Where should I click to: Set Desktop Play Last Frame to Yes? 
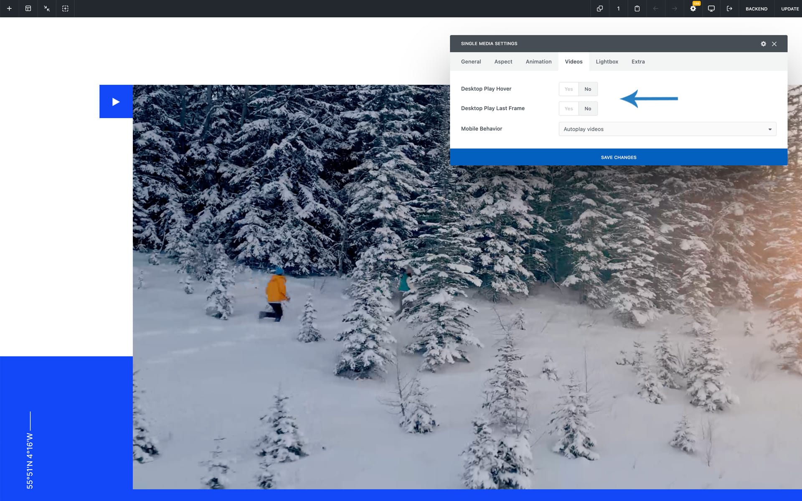point(569,109)
